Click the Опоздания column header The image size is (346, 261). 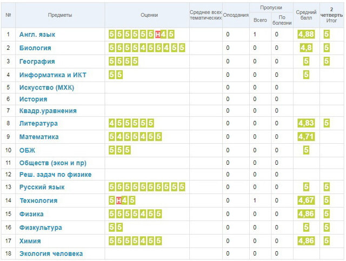[x=236, y=15]
